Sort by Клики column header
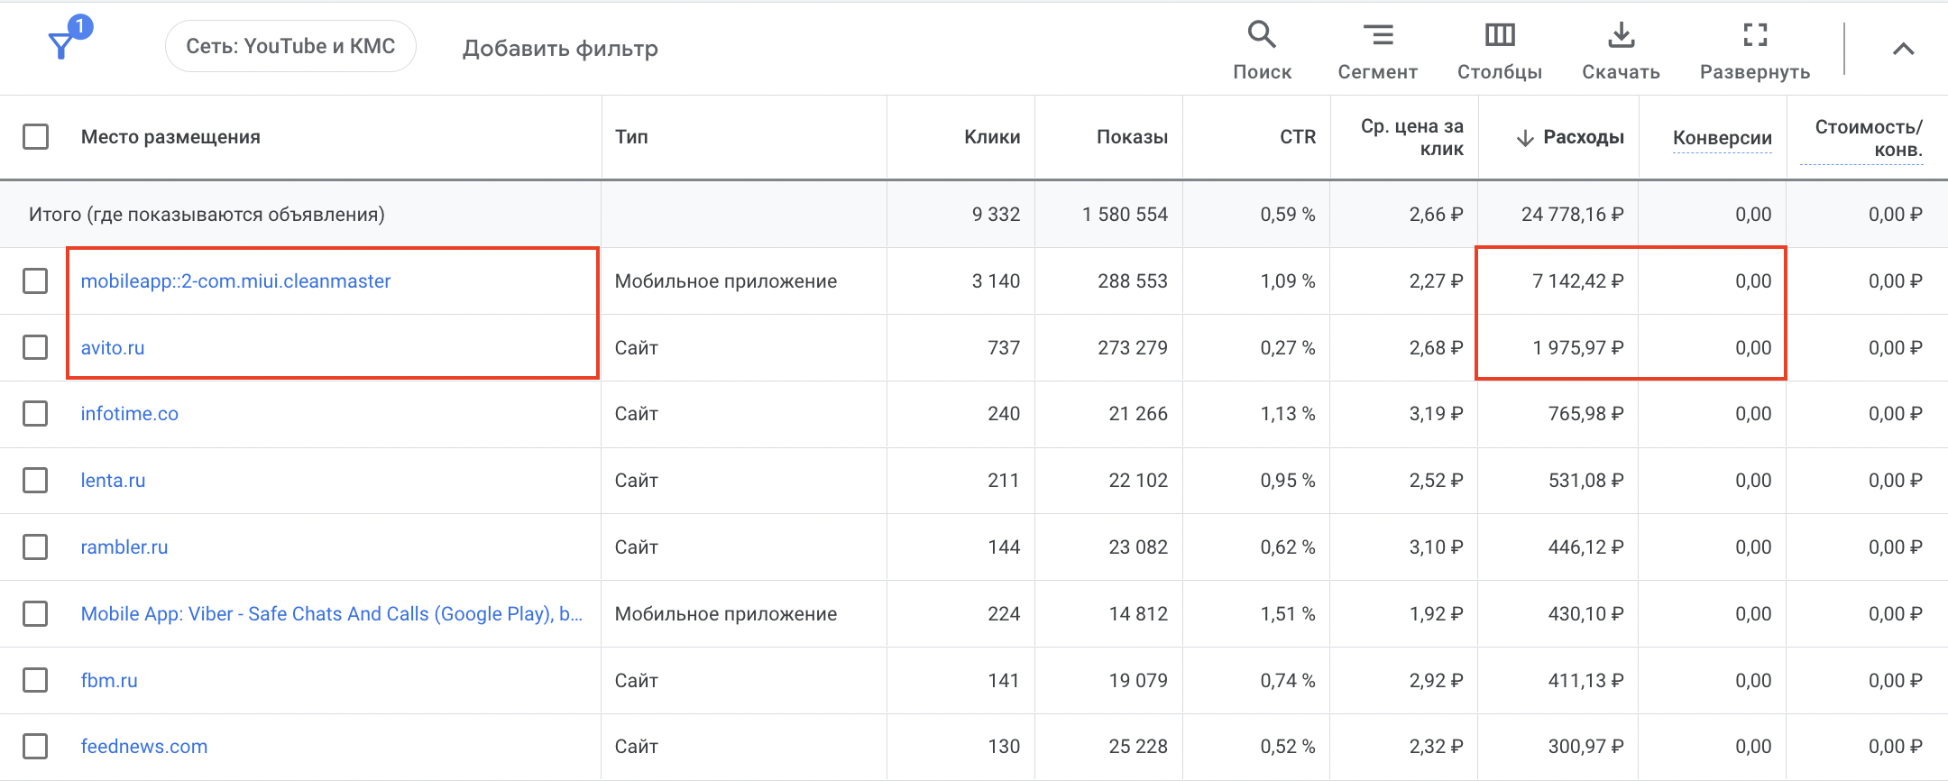The width and height of the screenshot is (1948, 781). pyautogui.click(x=992, y=137)
